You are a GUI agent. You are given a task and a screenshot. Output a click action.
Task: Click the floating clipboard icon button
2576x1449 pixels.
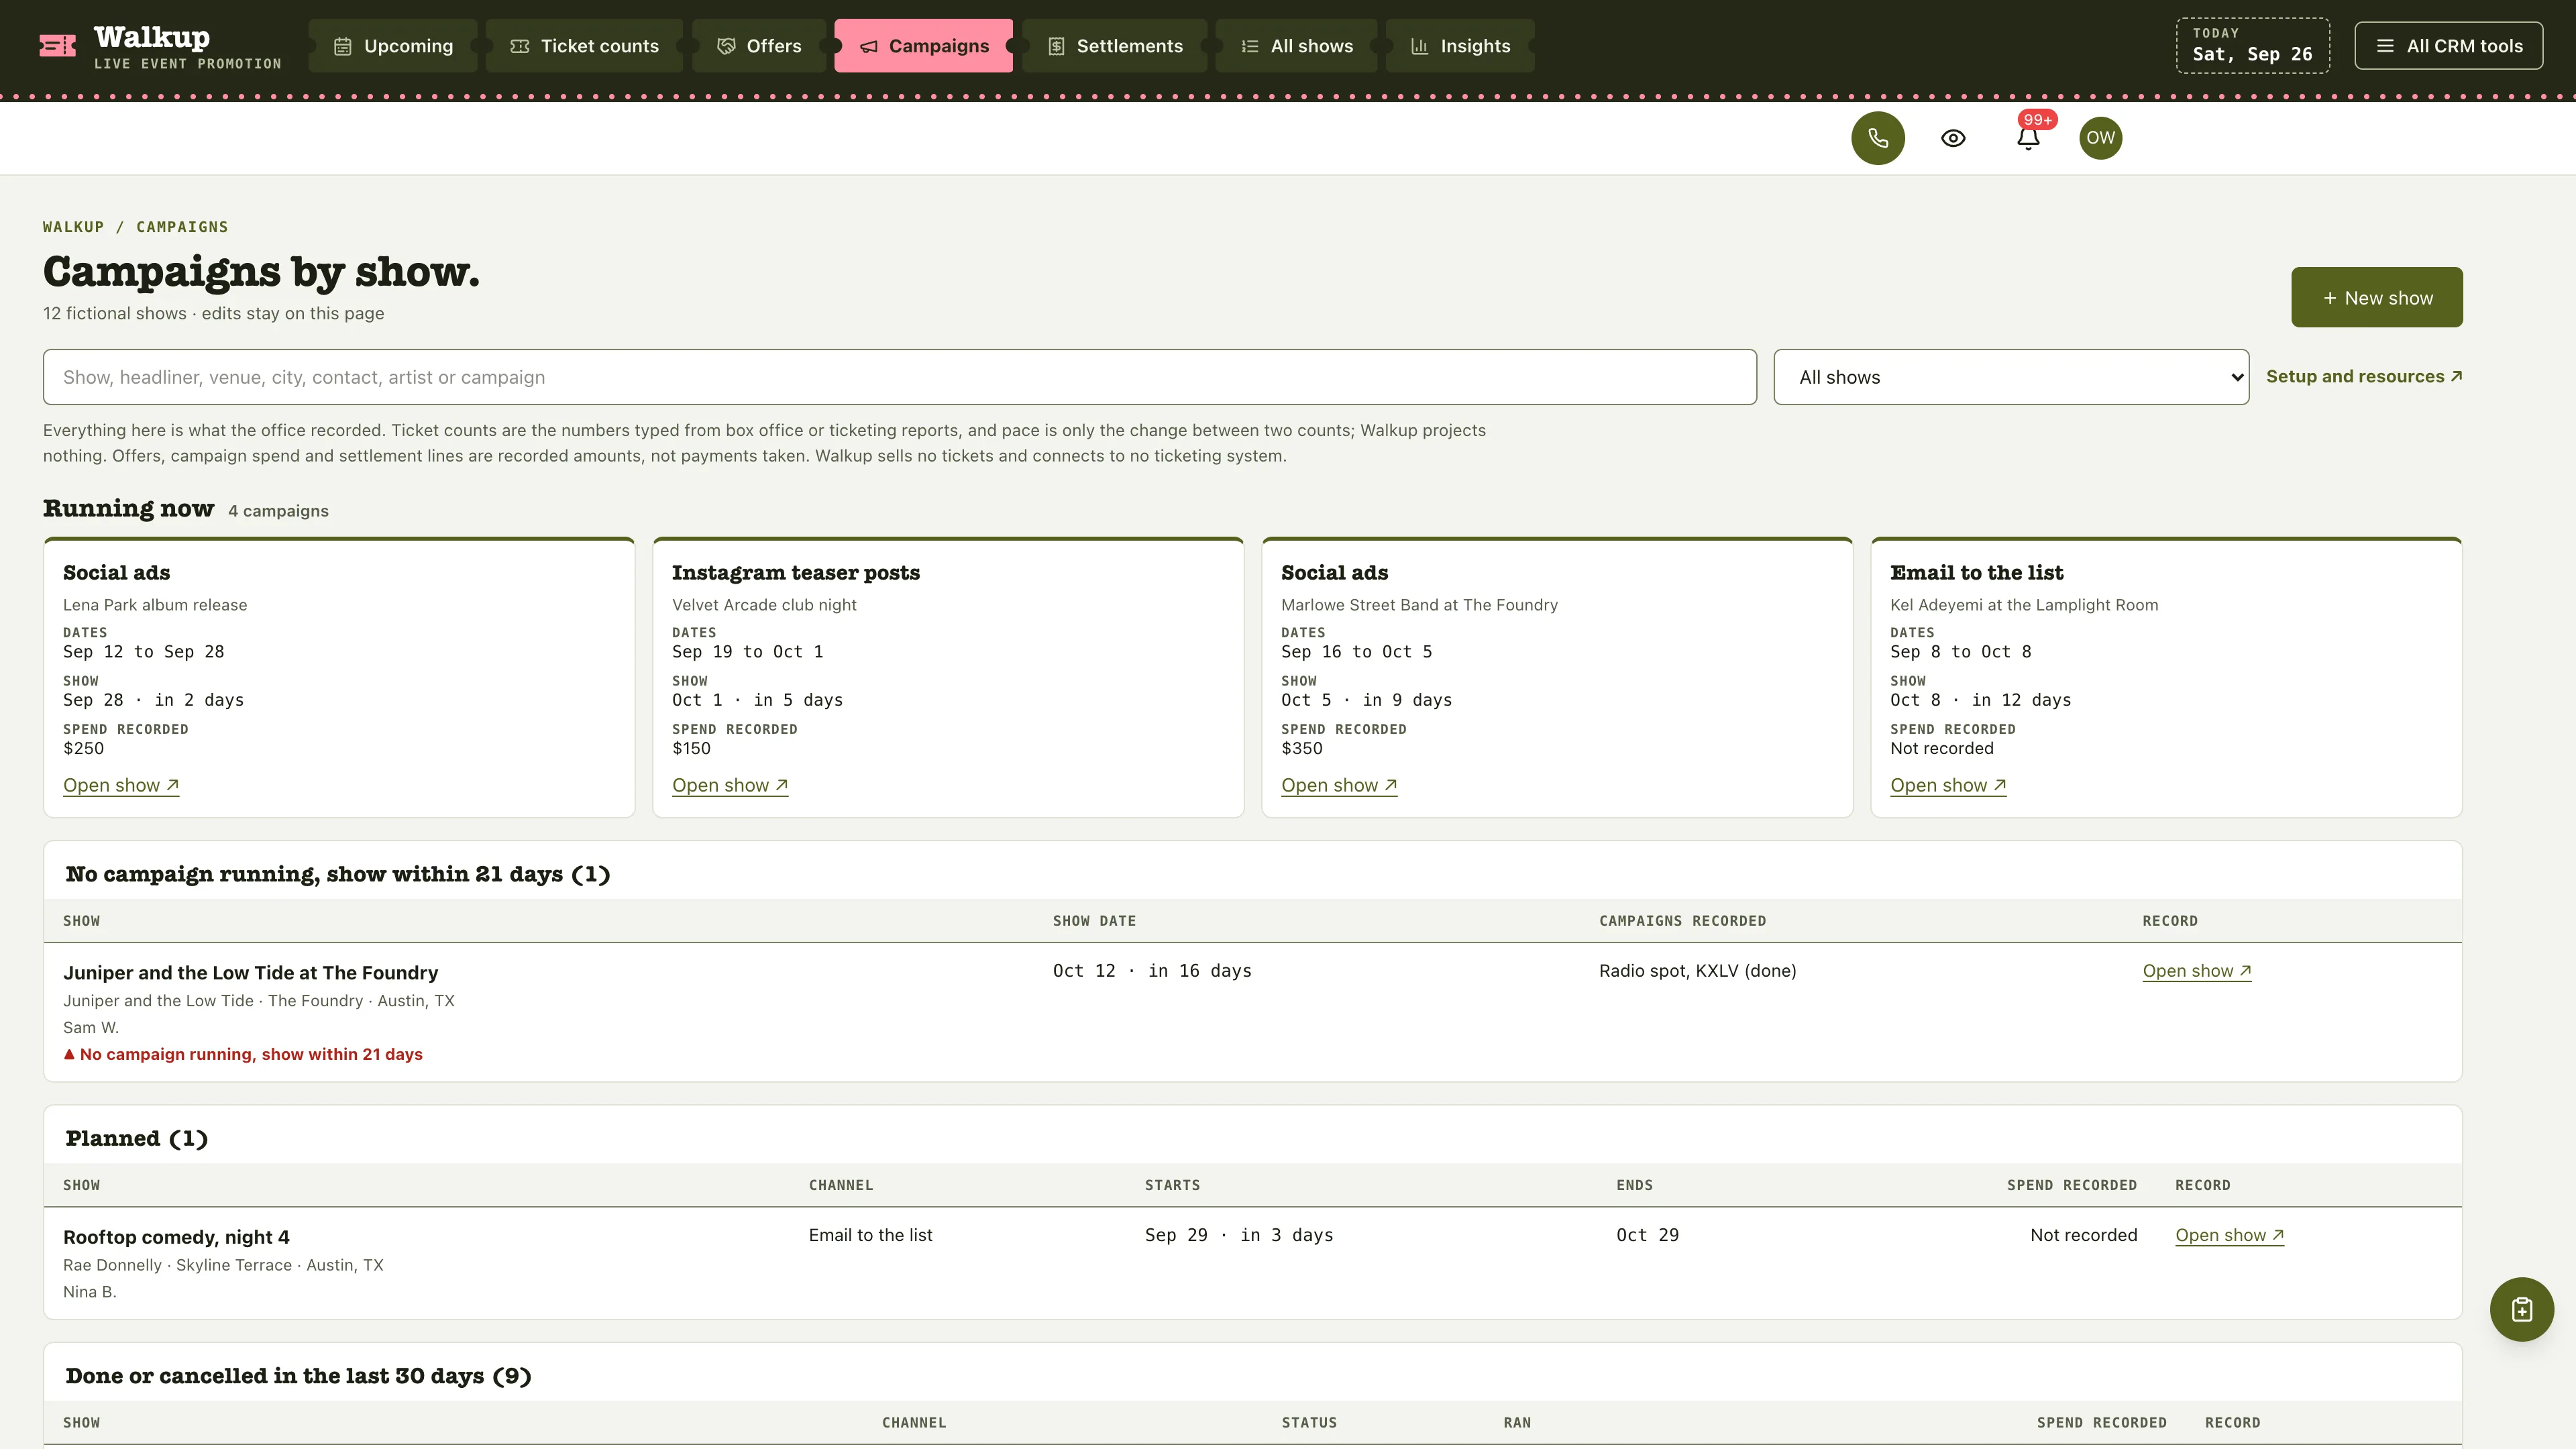(x=2521, y=1309)
